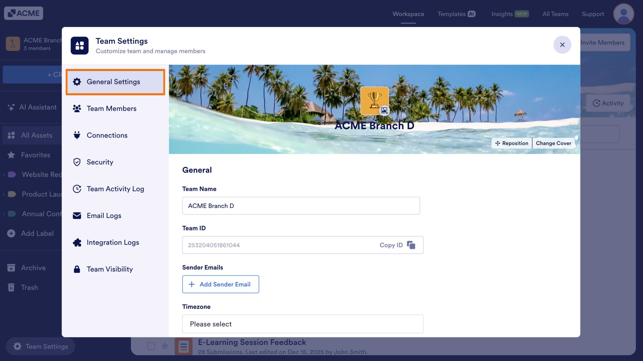Image resolution: width=643 pixels, height=361 pixels.
Task: Change the team avatar image
Action: pos(384,110)
